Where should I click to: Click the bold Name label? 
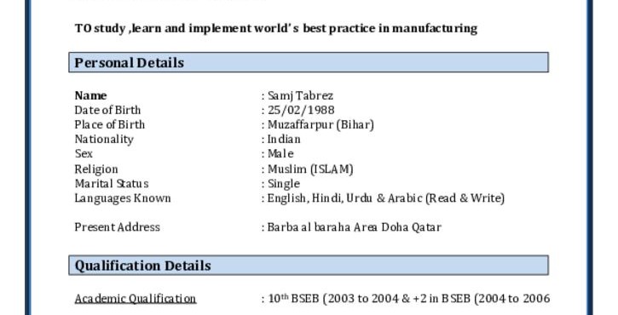90,95
